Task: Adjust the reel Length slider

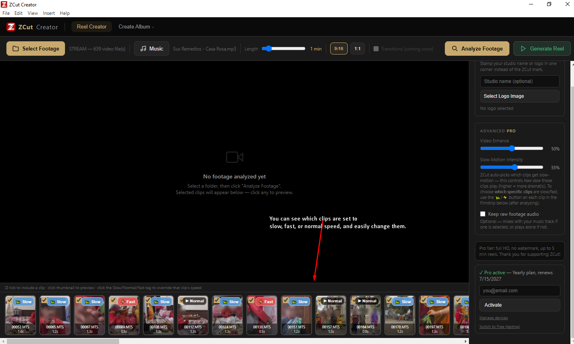Action: click(284, 49)
